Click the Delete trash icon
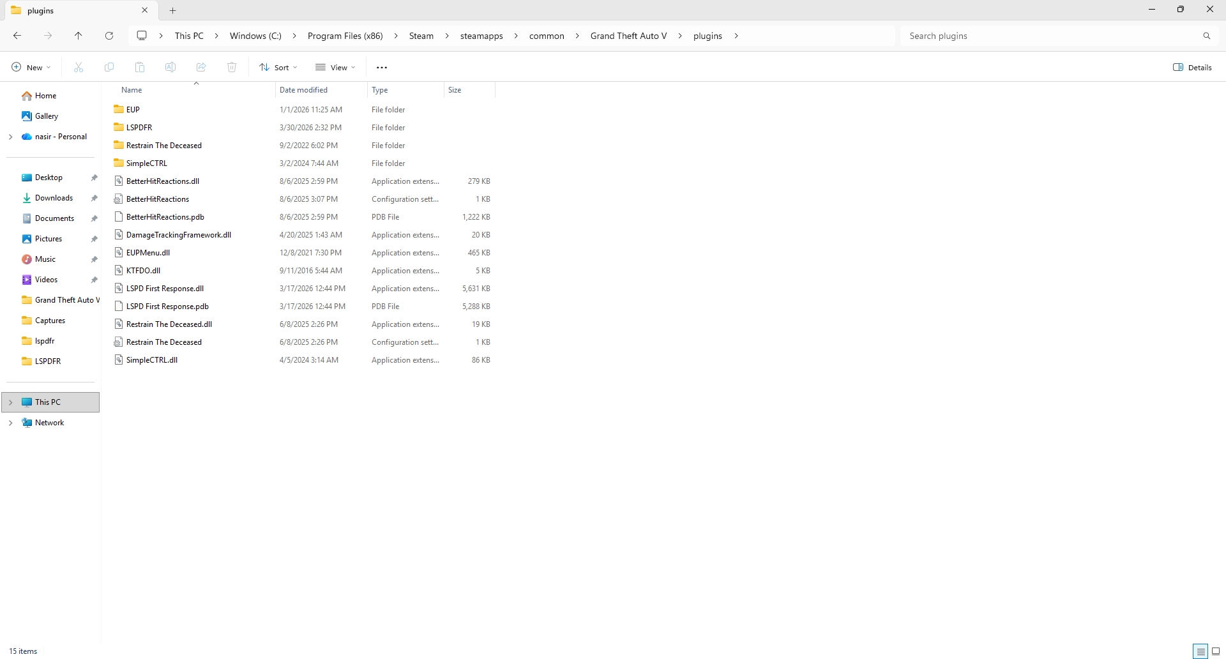This screenshot has height=659, width=1226. (x=232, y=67)
